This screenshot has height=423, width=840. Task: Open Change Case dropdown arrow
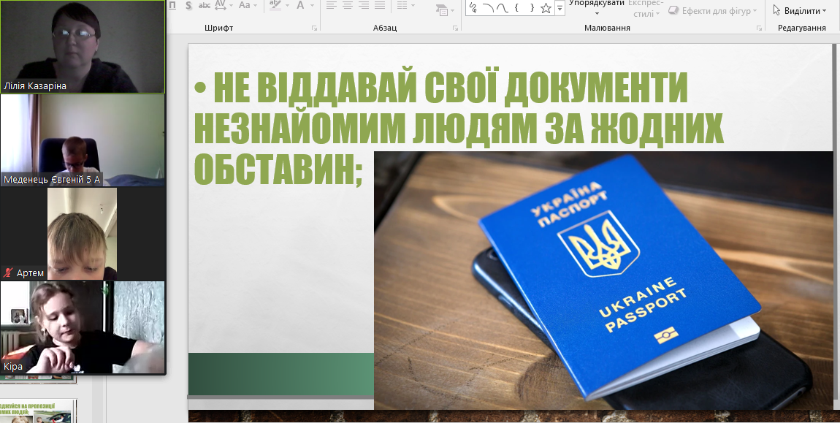pos(255,5)
